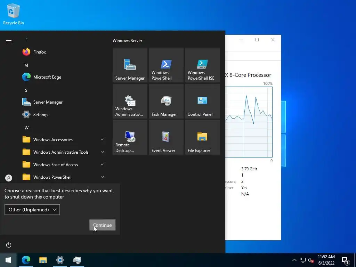Open the File Explorer tile

202,137
